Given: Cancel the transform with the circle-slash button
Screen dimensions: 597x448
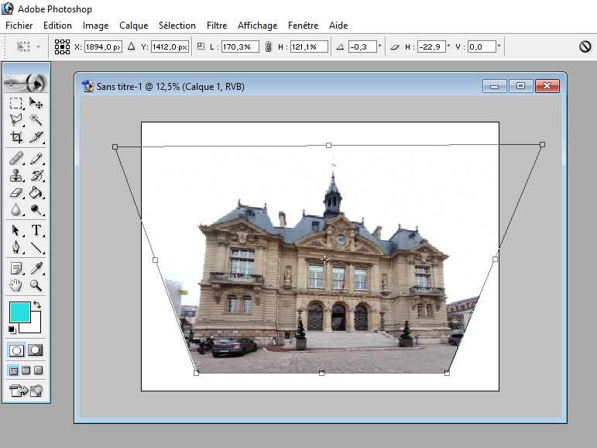Looking at the screenshot, I should click(x=585, y=47).
